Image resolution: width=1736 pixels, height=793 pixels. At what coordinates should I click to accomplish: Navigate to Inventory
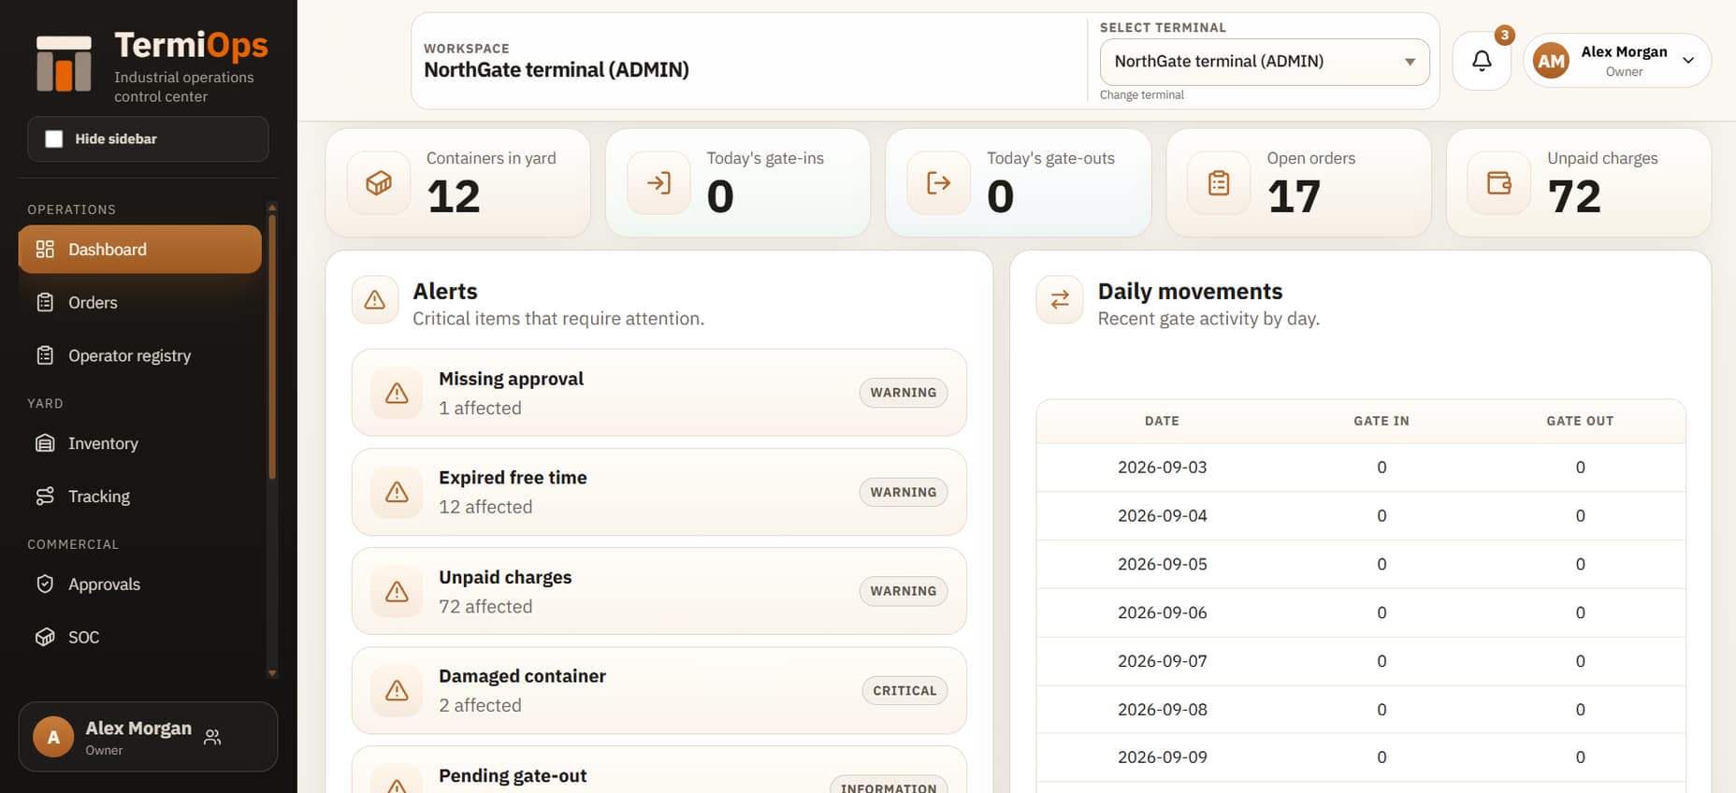coord(140,443)
